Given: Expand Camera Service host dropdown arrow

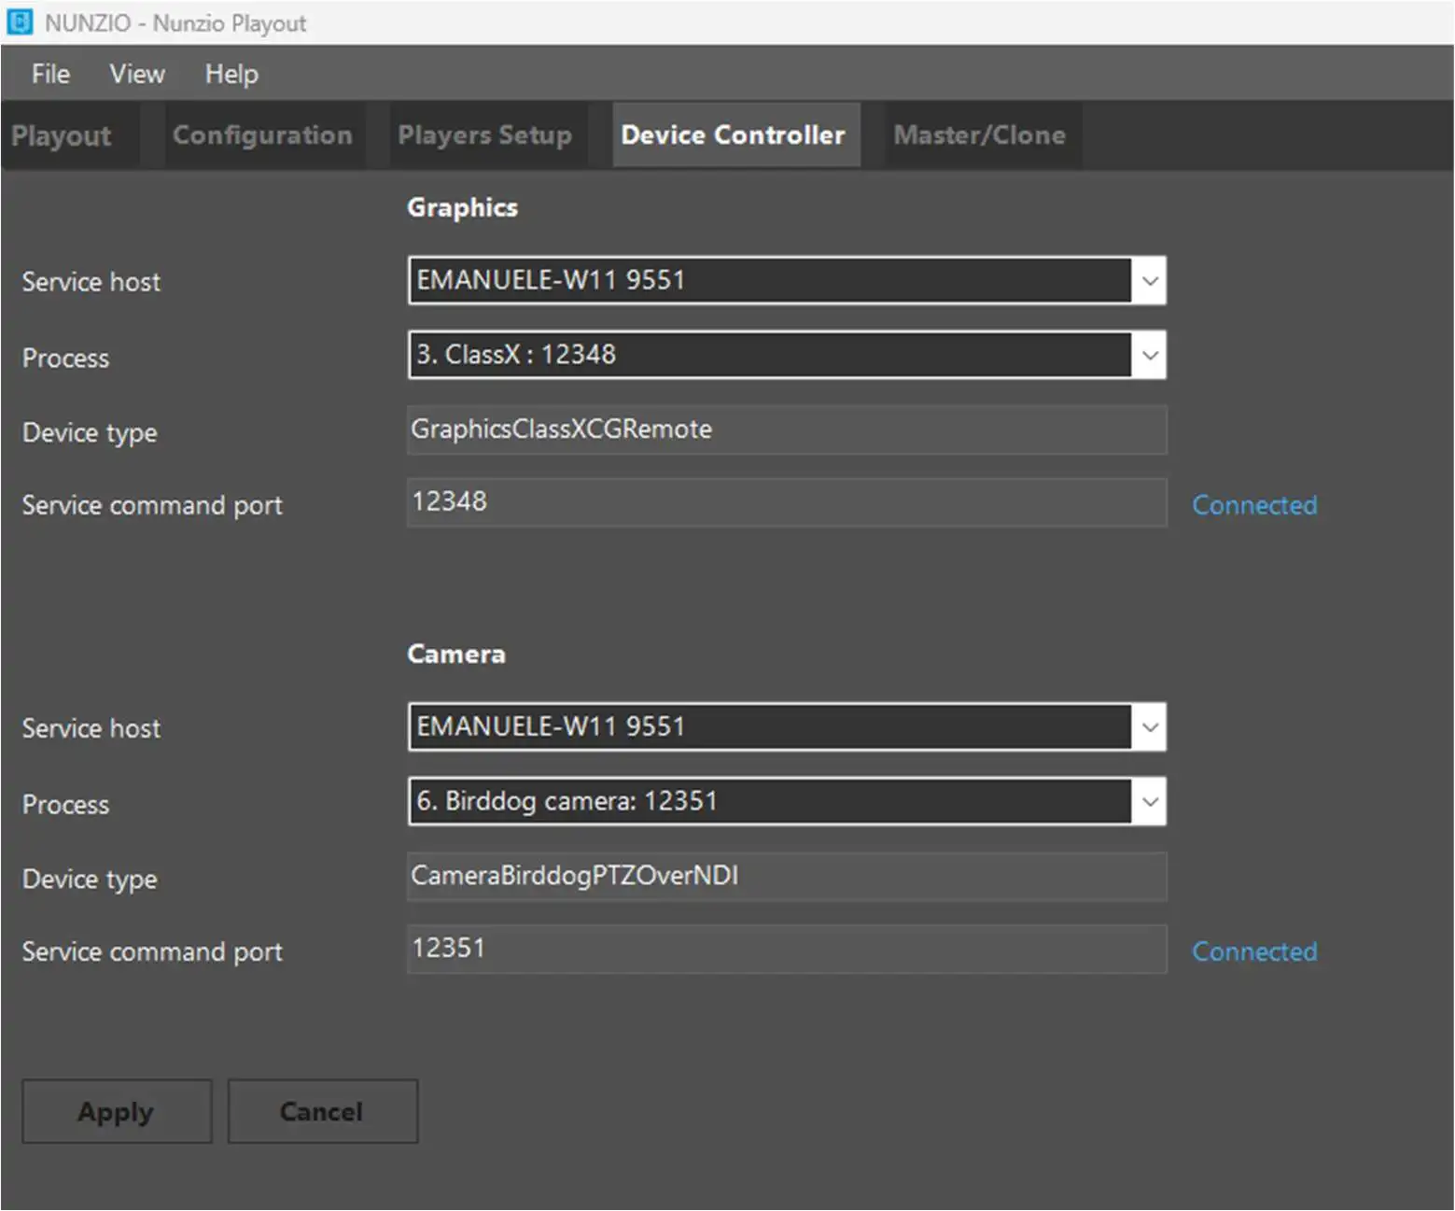Looking at the screenshot, I should coord(1150,727).
